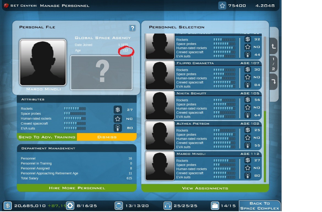The height and width of the screenshot is (212, 322).
Task: Go to previous personnel page arrow
Action: click(274, 46)
